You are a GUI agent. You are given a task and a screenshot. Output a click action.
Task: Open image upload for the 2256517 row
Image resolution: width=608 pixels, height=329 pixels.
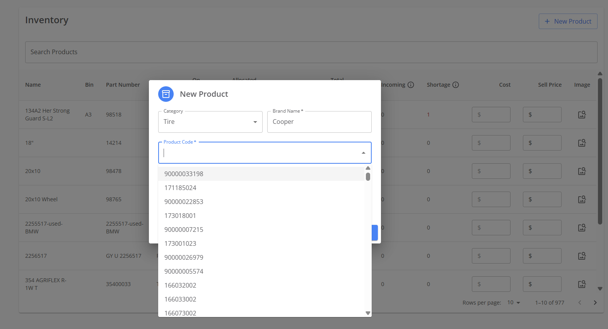click(582, 256)
